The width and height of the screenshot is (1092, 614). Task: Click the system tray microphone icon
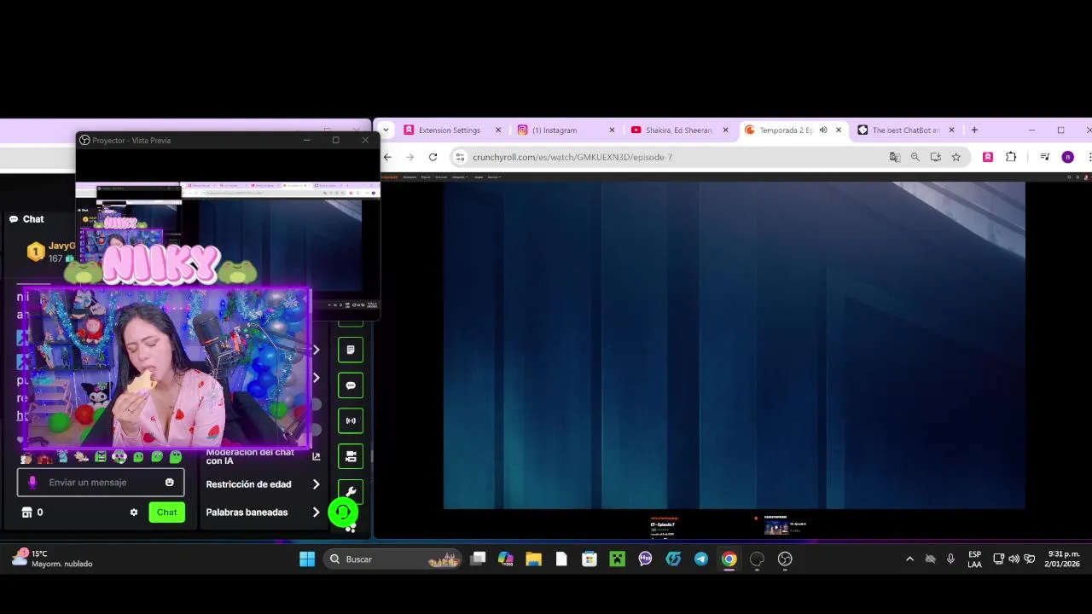[950, 559]
